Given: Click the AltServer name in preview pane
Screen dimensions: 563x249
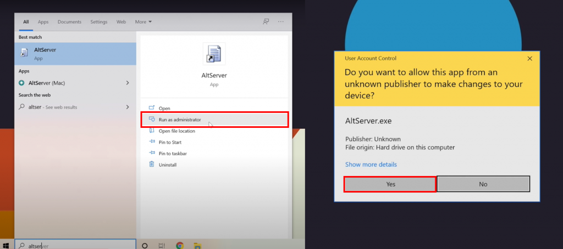Looking at the screenshot, I should pos(214,76).
